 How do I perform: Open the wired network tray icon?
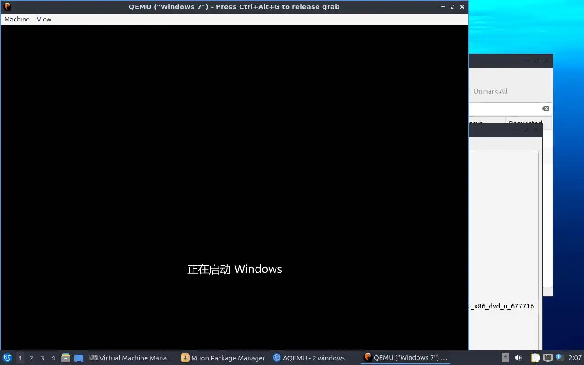pyautogui.click(x=548, y=358)
